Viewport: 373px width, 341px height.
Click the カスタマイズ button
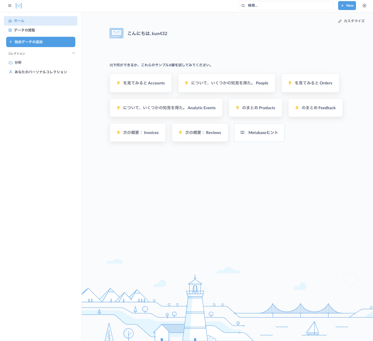(351, 21)
